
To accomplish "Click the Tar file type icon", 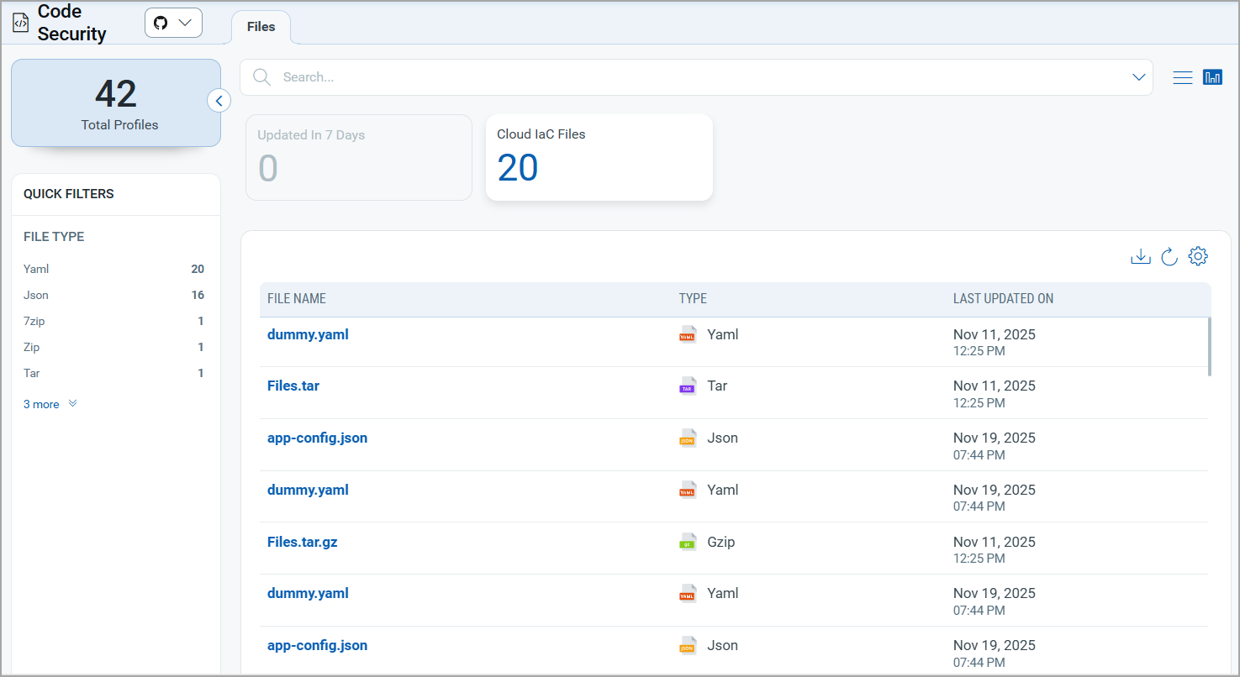I will [688, 386].
